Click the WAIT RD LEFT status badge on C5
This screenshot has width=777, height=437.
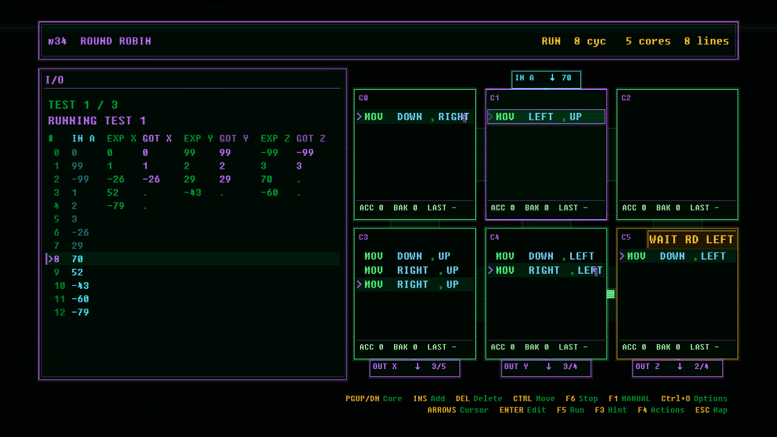(x=691, y=239)
